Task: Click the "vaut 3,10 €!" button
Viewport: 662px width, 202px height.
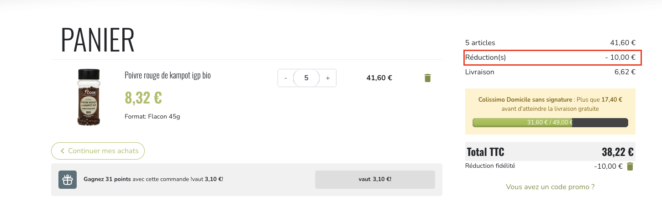Action: pos(375,179)
